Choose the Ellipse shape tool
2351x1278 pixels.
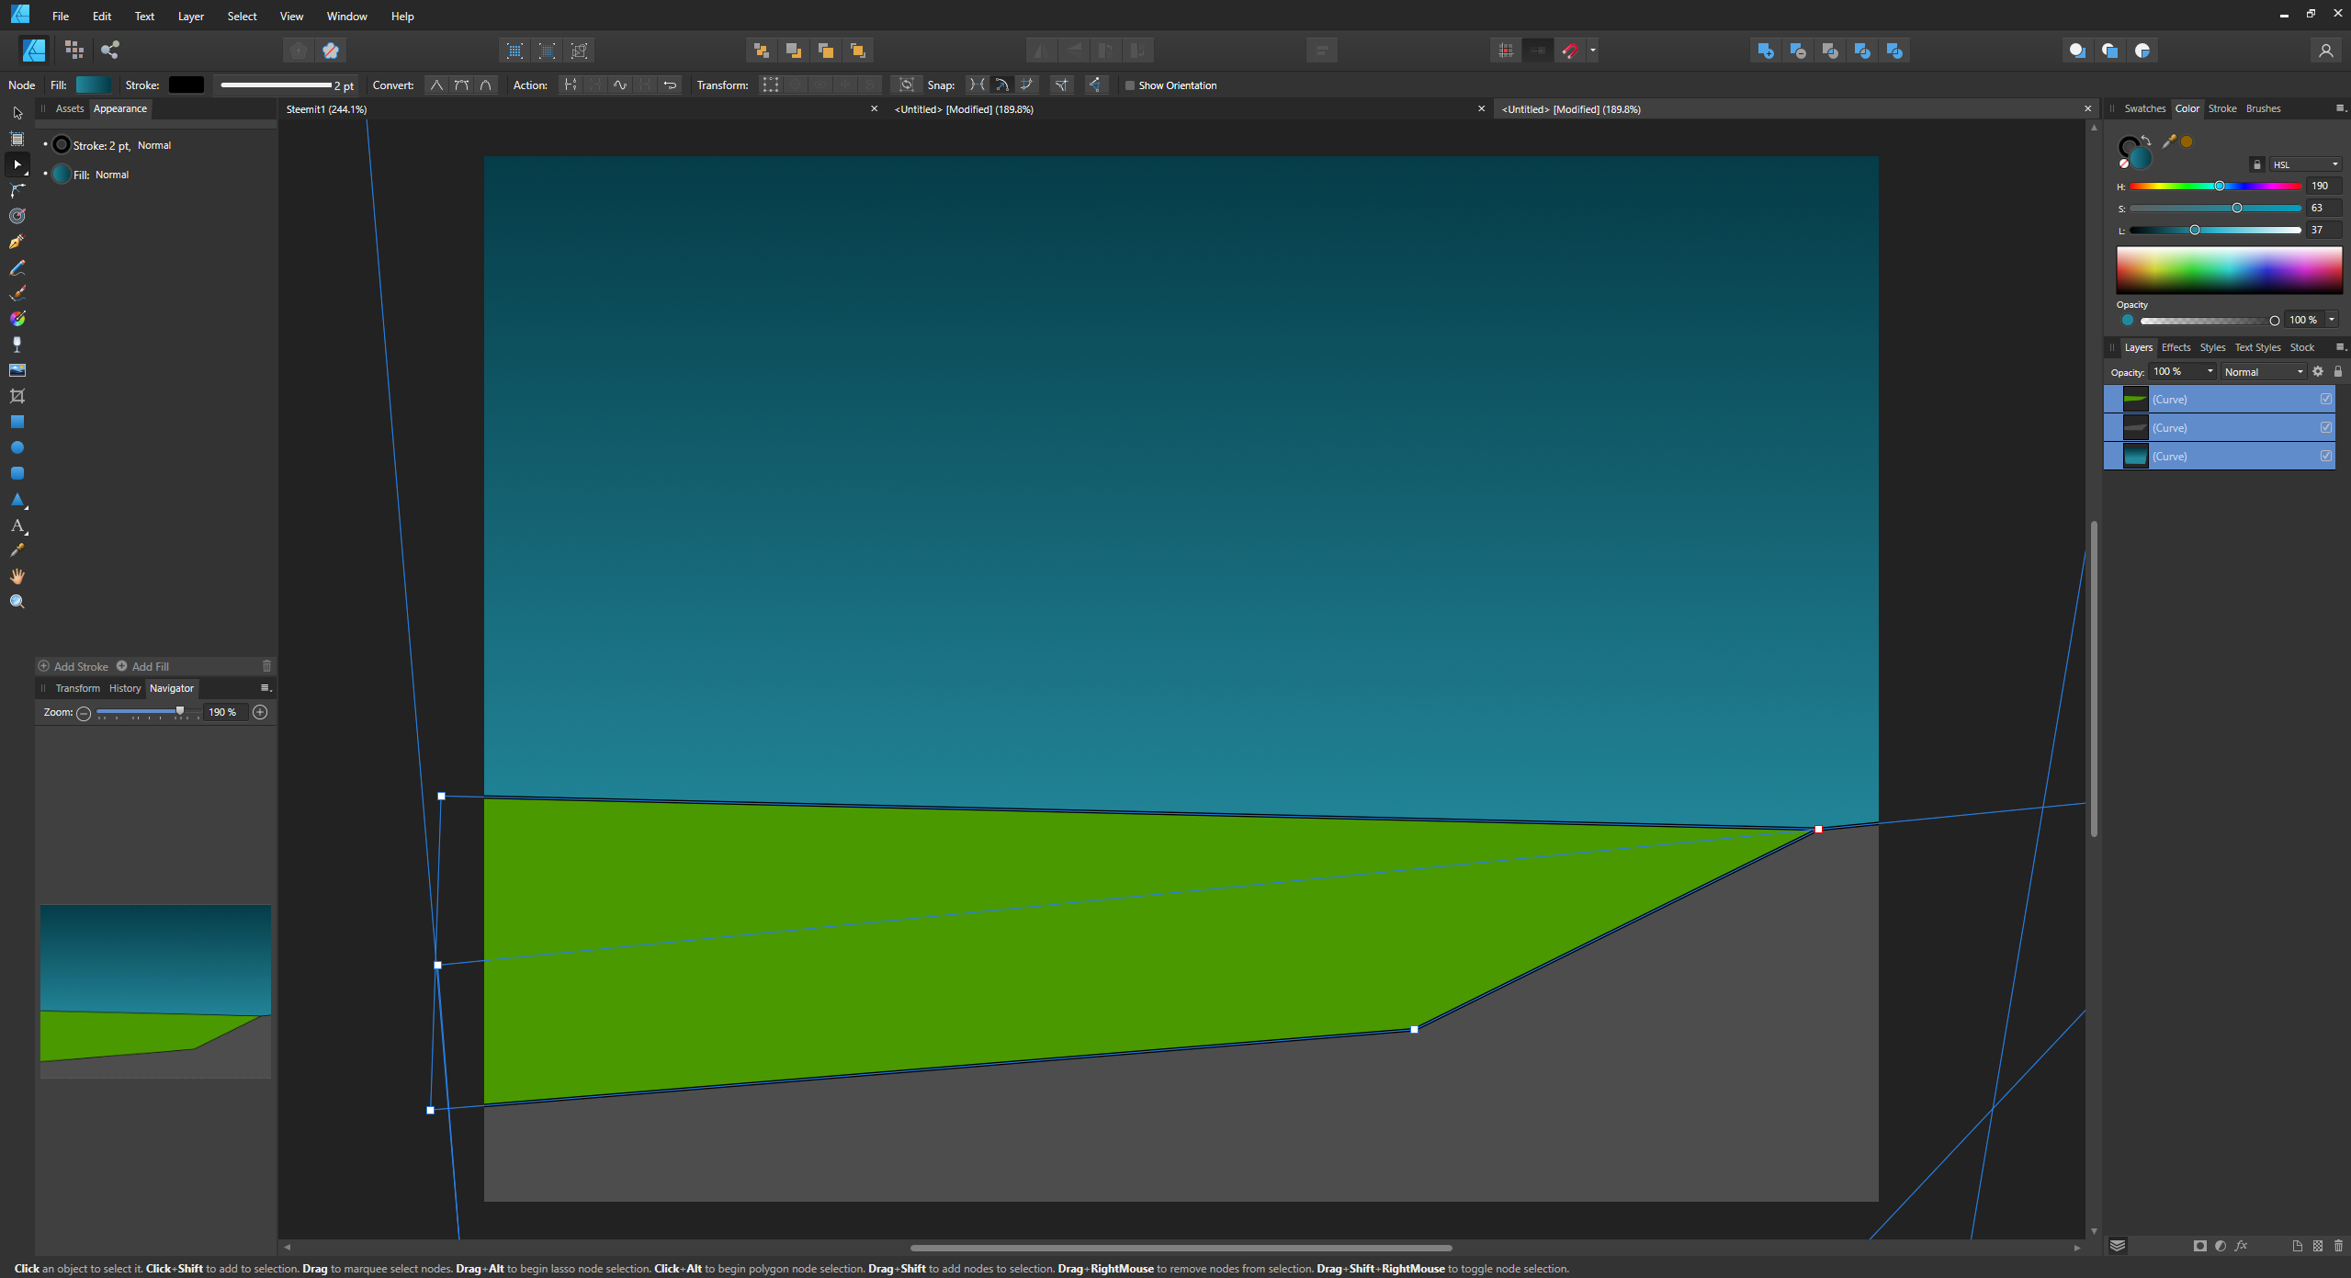click(x=17, y=447)
